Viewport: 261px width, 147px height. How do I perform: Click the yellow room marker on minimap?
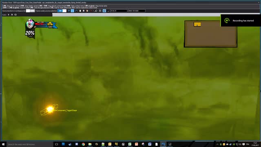[197, 24]
